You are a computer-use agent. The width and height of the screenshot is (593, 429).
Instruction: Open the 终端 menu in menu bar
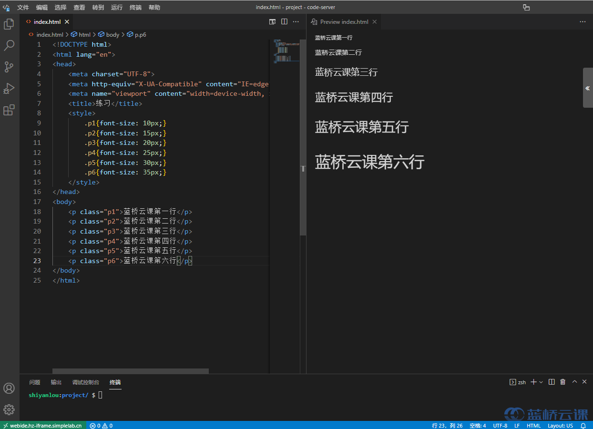coord(135,8)
